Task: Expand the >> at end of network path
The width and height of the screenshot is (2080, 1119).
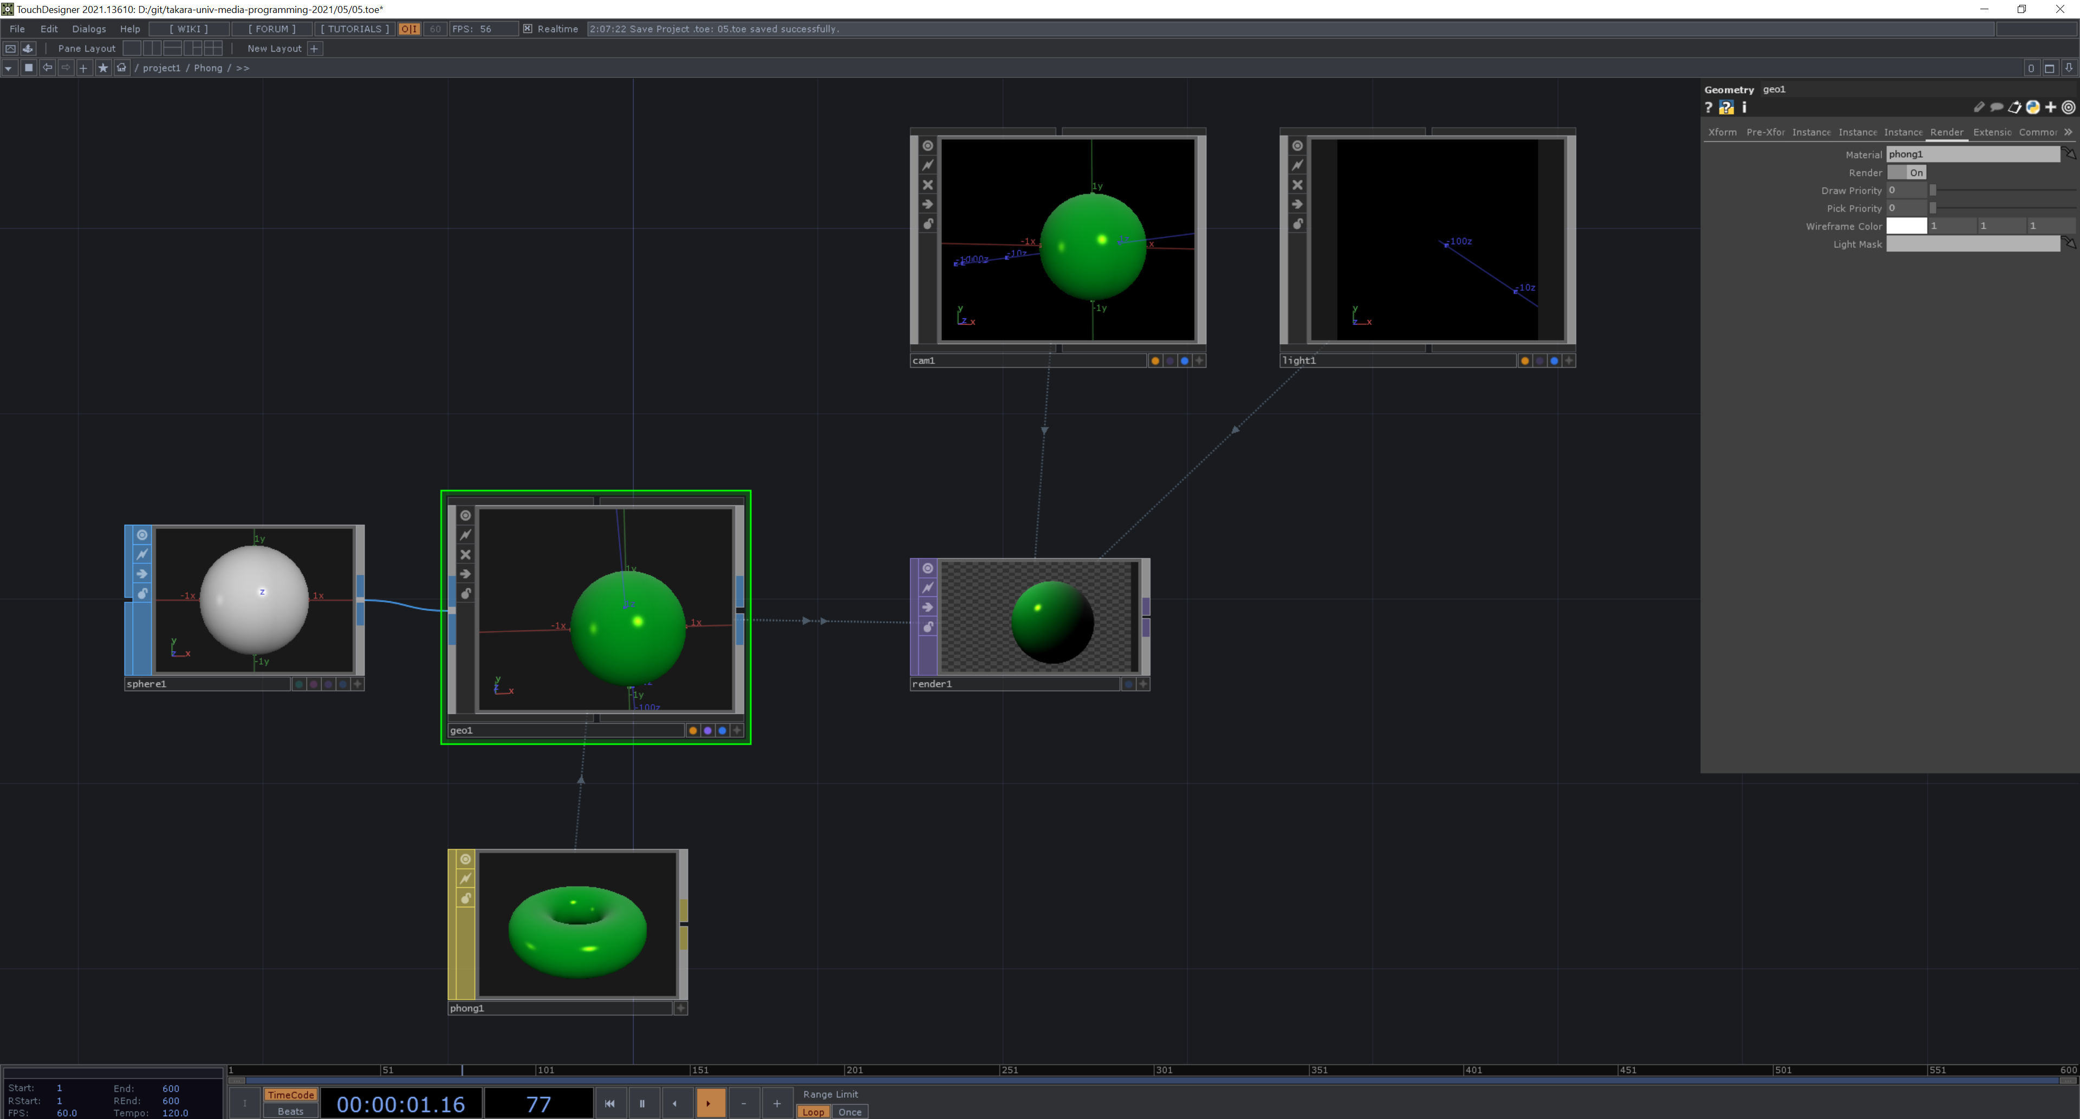Action: click(x=242, y=69)
